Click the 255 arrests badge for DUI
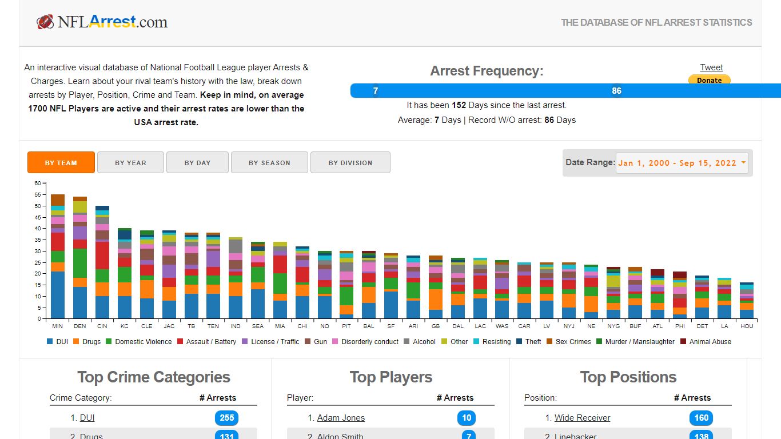The image size is (781, 439). (227, 418)
